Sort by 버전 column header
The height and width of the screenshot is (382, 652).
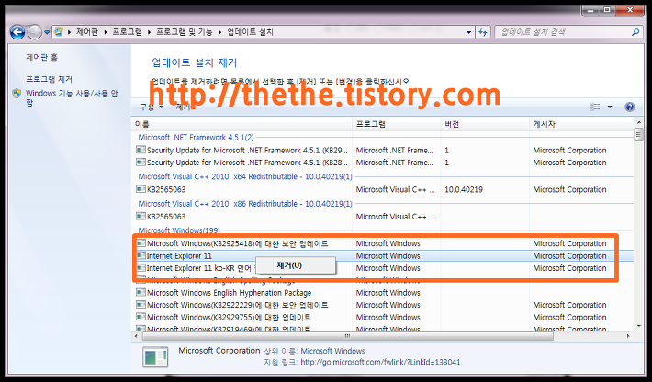pyautogui.click(x=485, y=124)
